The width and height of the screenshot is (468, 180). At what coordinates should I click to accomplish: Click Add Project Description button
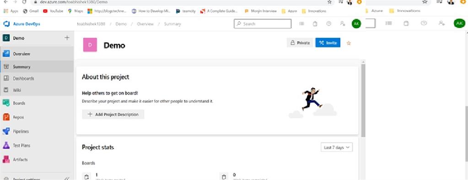[x=113, y=114]
